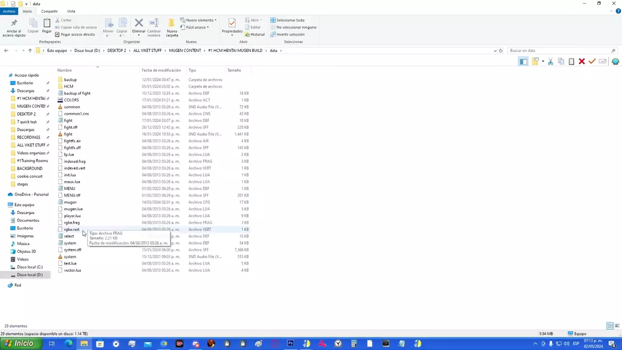Image resolution: width=622 pixels, height=350 pixels.
Task: Create a folder with Nueva carpeta
Action: click(x=172, y=27)
